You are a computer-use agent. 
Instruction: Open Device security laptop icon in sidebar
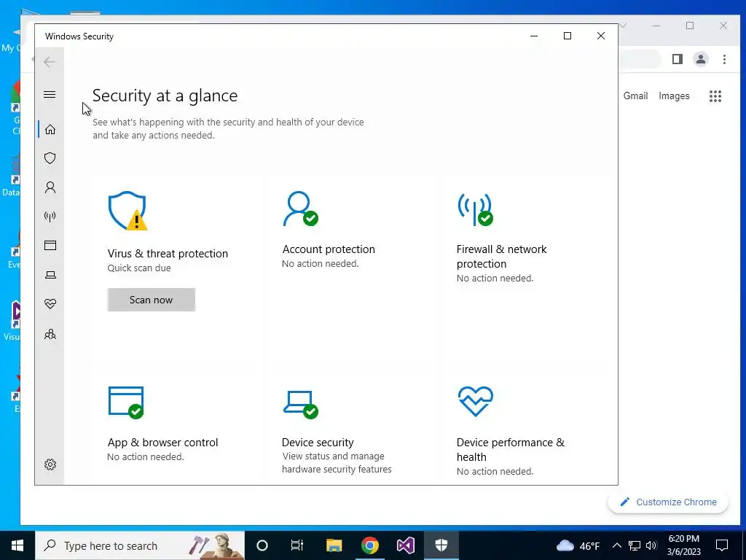(x=50, y=275)
